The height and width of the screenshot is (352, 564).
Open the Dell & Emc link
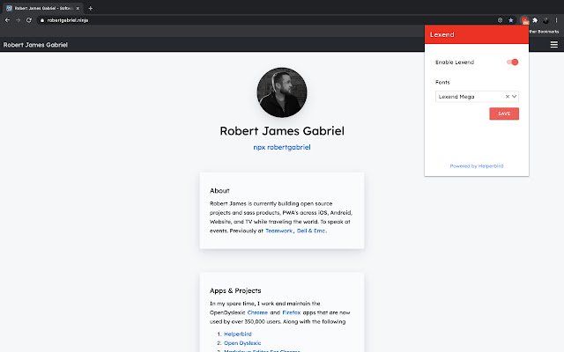click(x=311, y=231)
